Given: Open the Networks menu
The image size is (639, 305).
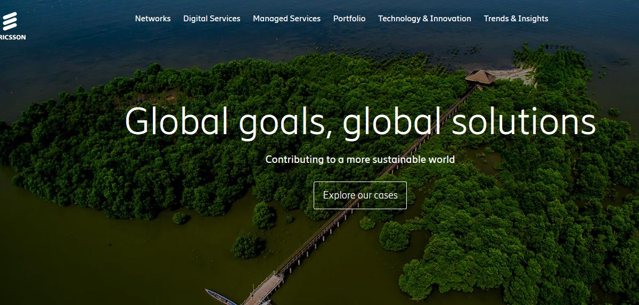Looking at the screenshot, I should [153, 19].
